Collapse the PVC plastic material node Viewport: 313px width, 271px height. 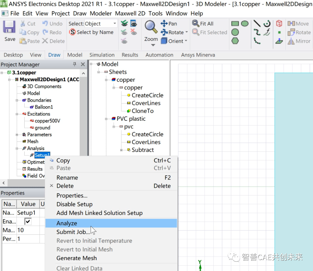[106, 119]
